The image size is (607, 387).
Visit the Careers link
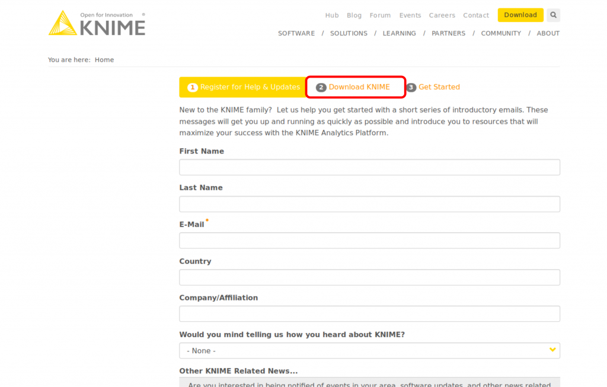(442, 15)
